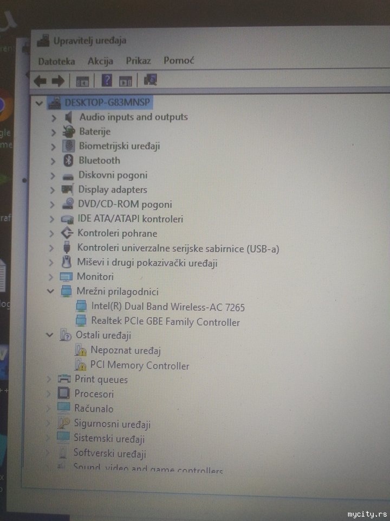
Task: Click the Baterije battery icon
Action: click(x=69, y=131)
